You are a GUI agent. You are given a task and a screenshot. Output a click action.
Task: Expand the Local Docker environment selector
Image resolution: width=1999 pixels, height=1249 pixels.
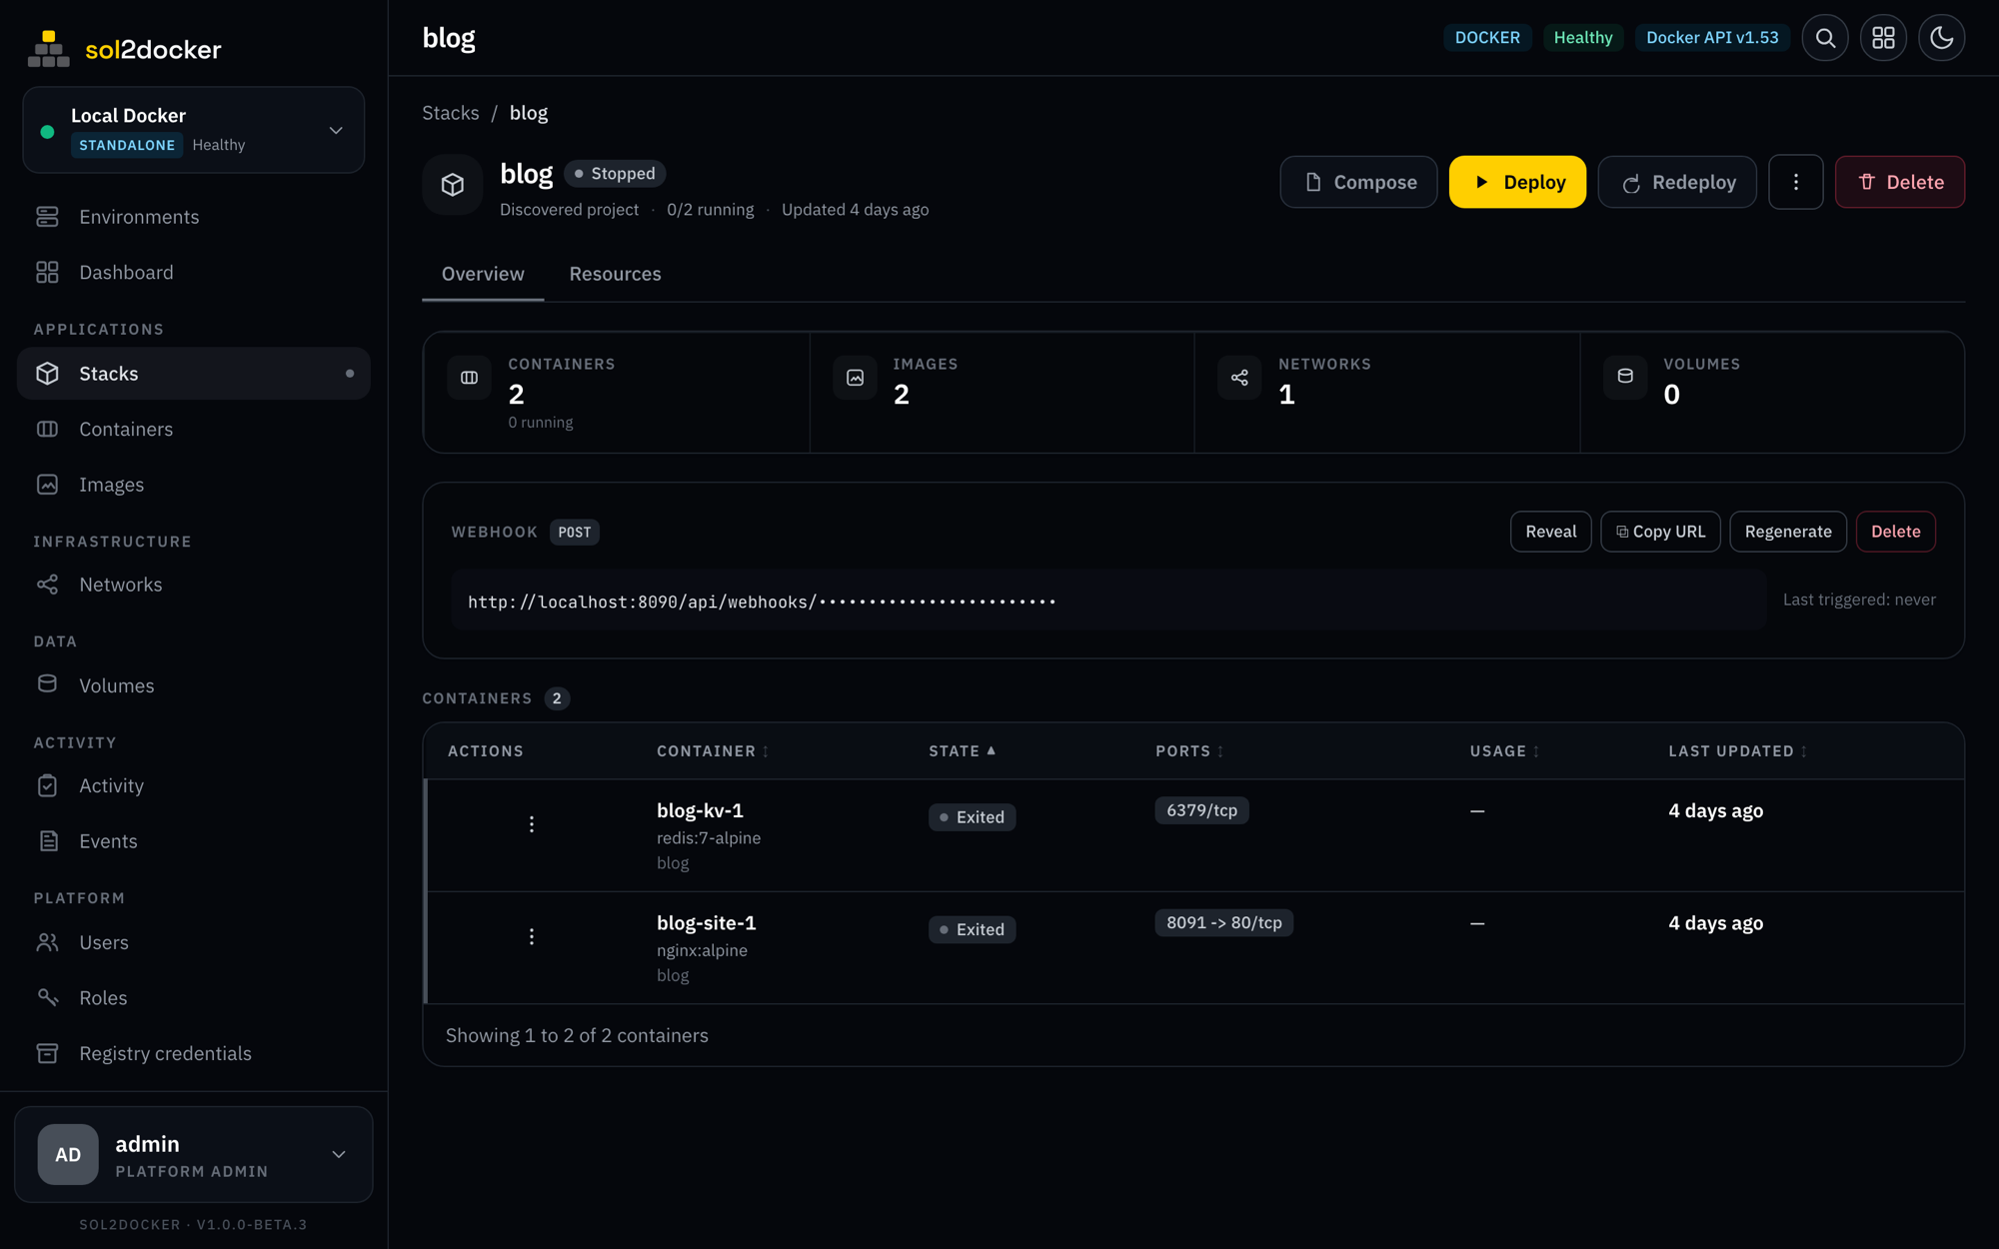point(194,130)
